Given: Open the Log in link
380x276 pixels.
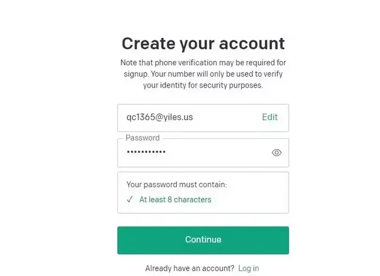Looking at the screenshot, I should coord(248,268).
